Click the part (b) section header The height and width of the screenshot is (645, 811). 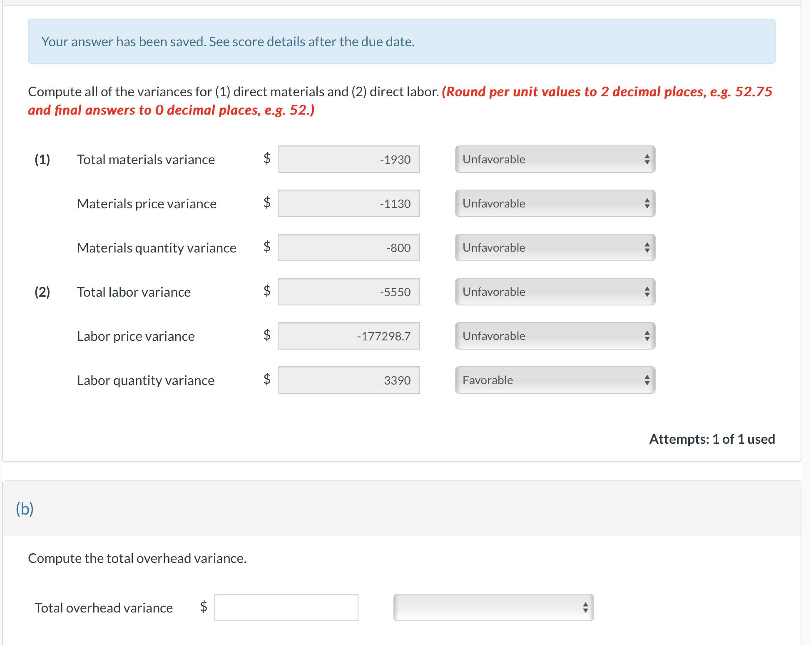pyautogui.click(x=25, y=509)
